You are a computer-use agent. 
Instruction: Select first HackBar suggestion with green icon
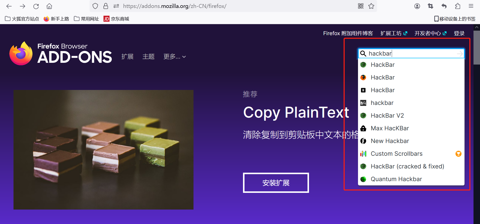411,65
